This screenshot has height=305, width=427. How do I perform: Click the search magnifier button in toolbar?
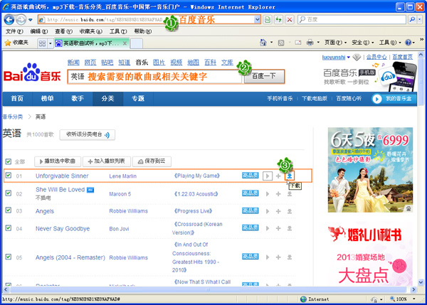412,20
